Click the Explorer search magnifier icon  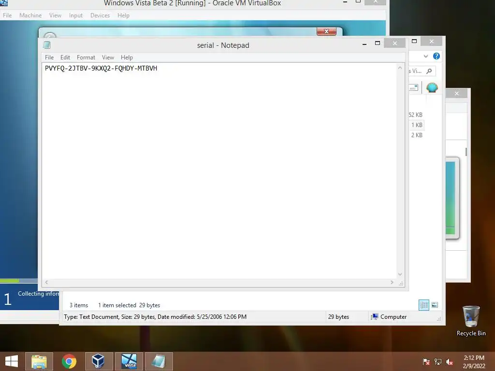pos(429,71)
